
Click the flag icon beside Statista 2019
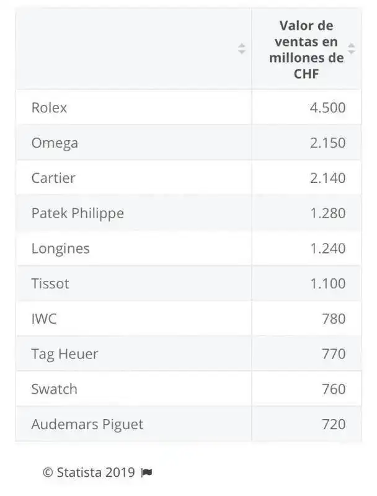tap(146, 472)
